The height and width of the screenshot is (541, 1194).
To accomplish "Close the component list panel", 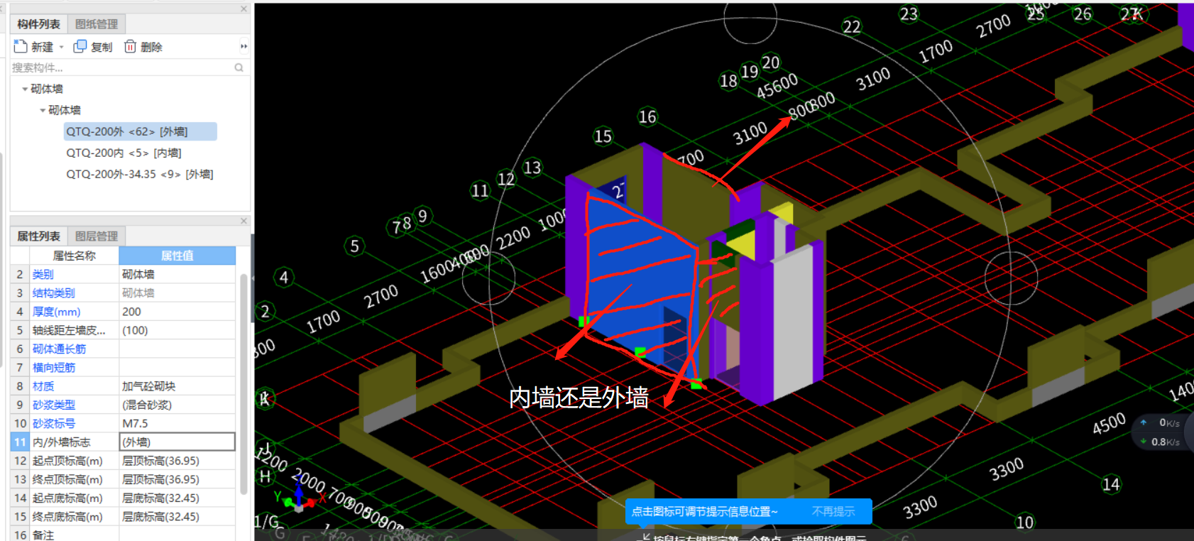I will pos(243,9).
